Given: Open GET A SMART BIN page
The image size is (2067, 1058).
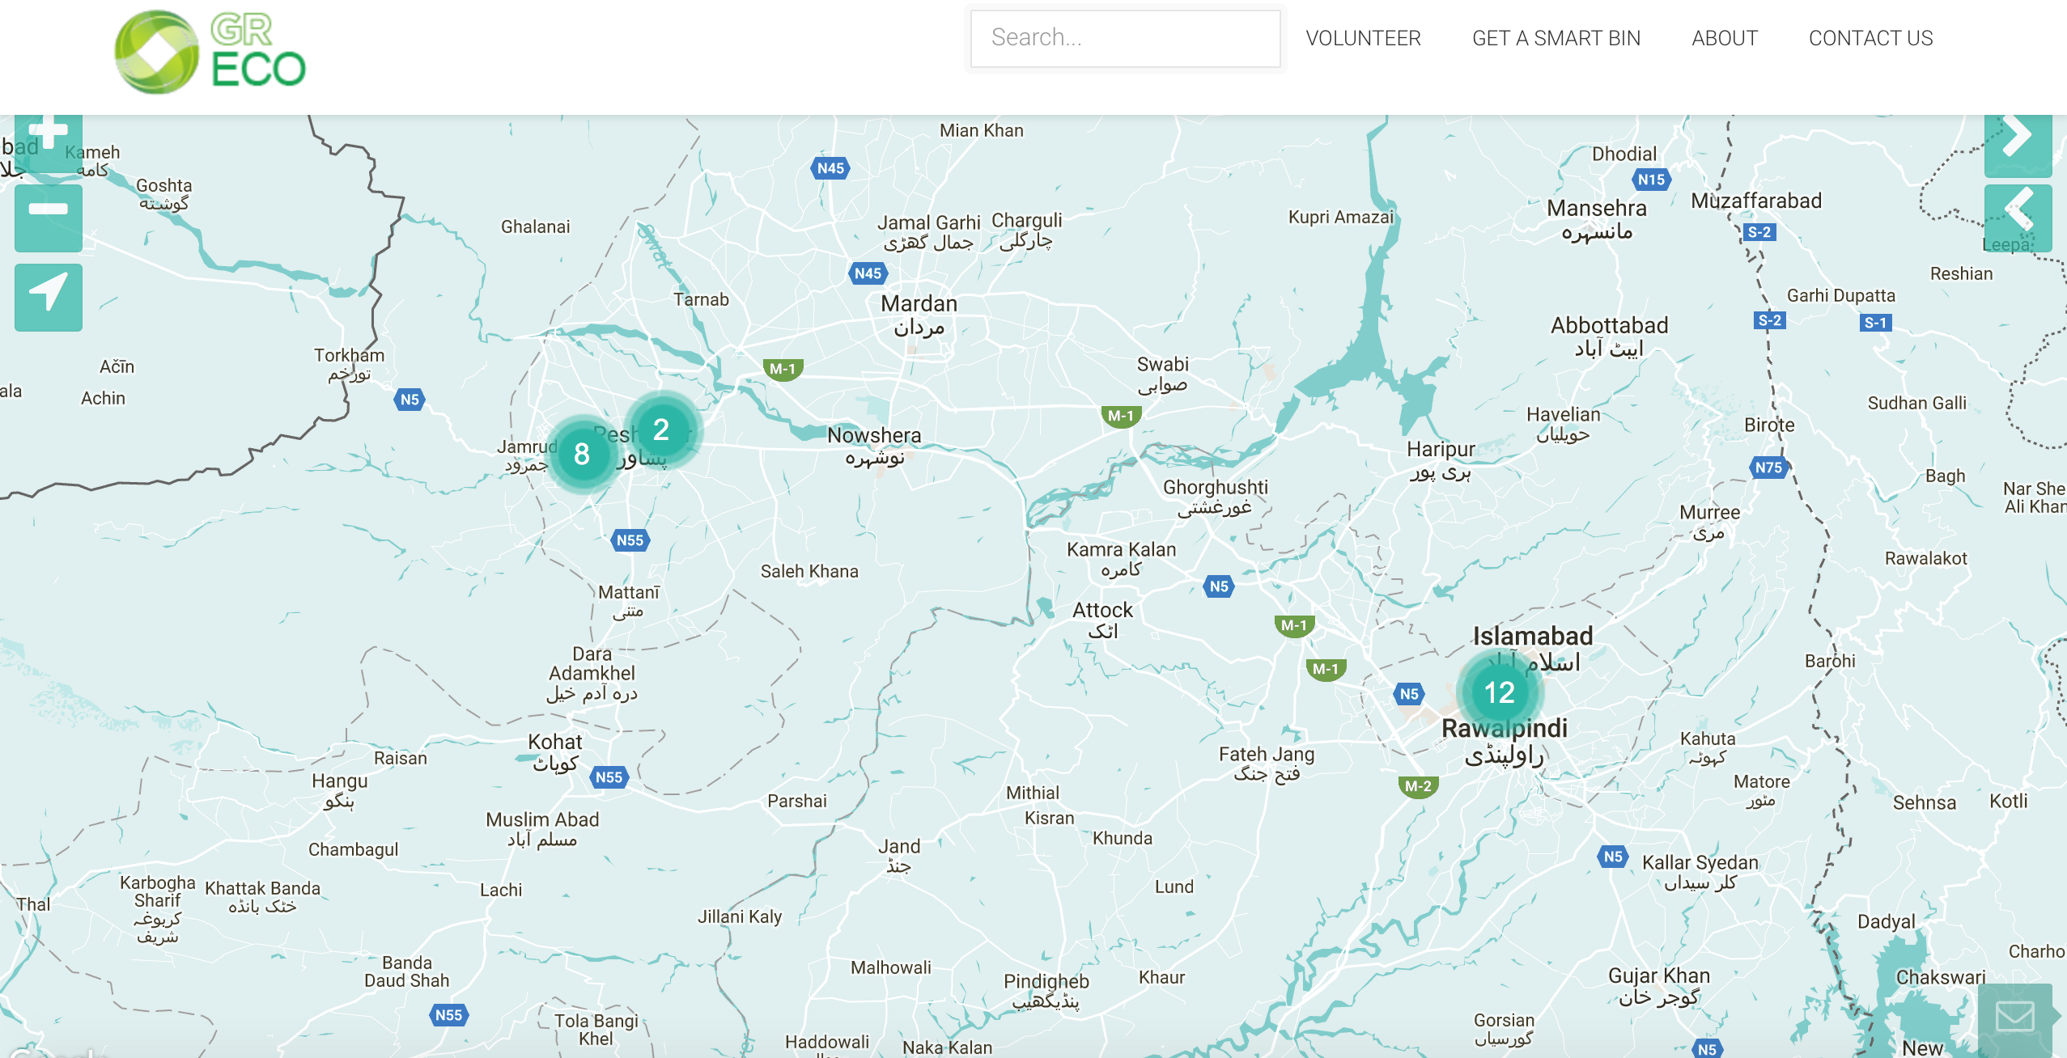Looking at the screenshot, I should pyautogui.click(x=1556, y=38).
